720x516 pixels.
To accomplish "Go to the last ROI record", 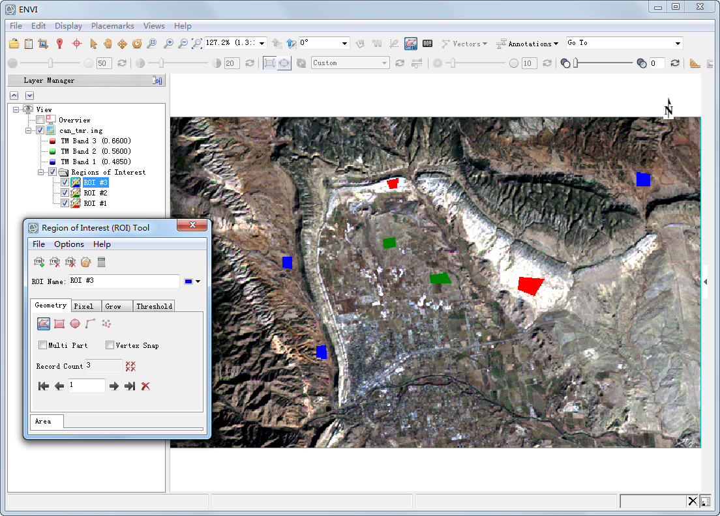I will coord(130,386).
